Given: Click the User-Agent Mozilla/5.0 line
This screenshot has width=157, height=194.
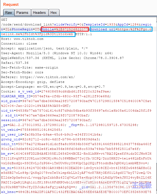Looking at the screenshot, I should [x=57, y=53].
